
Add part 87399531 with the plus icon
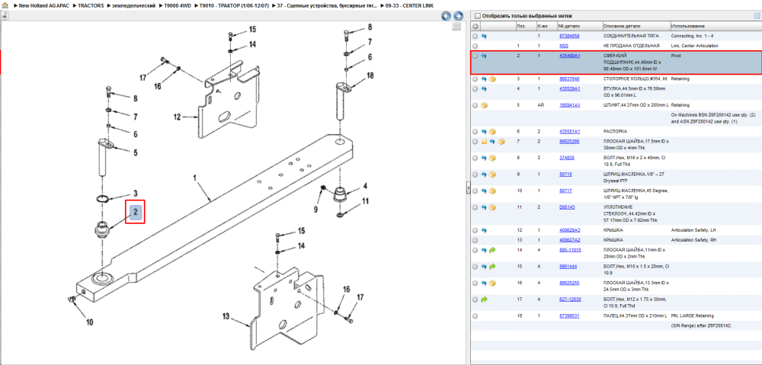[475, 316]
